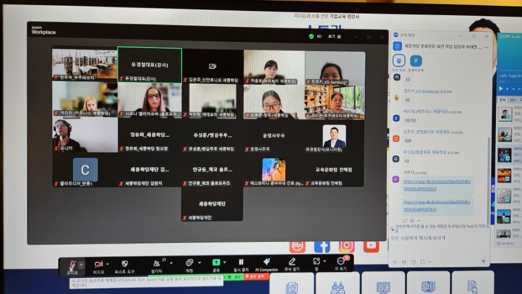Open the message ellipsis options under last message
This screenshot has height=294, width=522.
pos(419,220)
